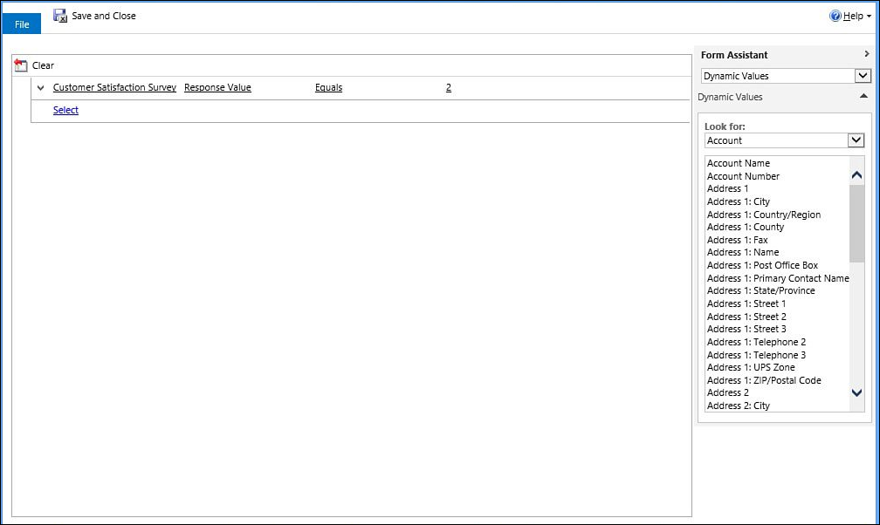Select Account Number in the list

[743, 176]
